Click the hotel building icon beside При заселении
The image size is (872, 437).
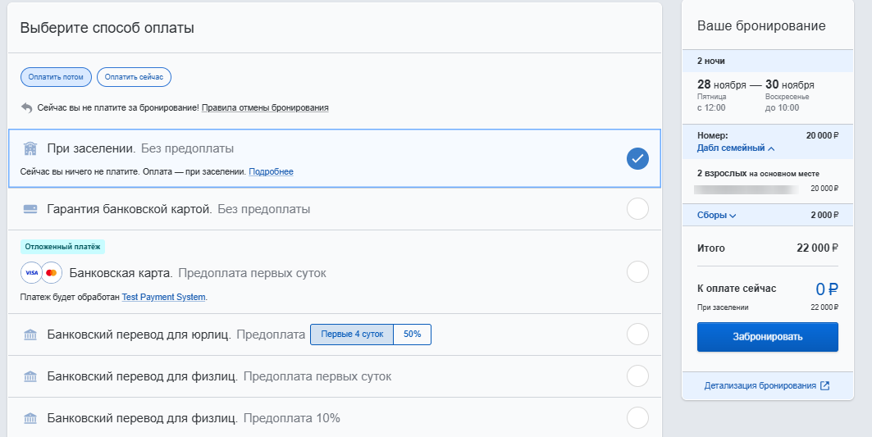30,148
